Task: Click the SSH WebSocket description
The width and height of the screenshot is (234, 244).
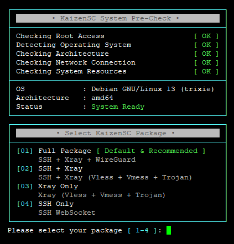Action: (67, 213)
